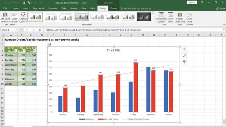Screen dimensions: 226x127
Task: Click cell containing value 594
Action: [31, 69]
